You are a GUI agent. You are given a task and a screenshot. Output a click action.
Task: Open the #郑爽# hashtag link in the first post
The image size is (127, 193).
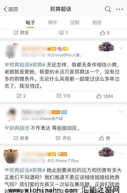38,65
